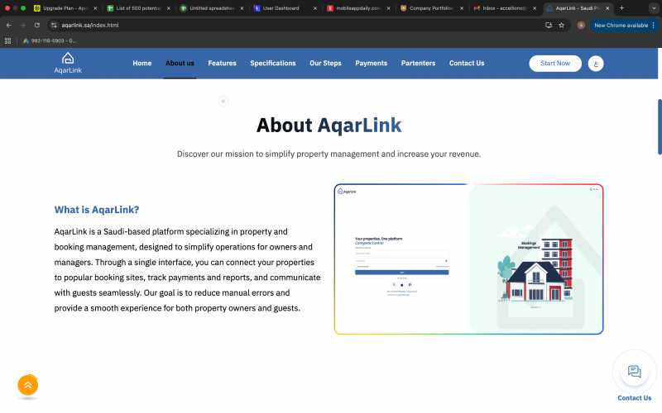Screen dimensions: 662x413
Task: Open the apps grid in bookmarks bar
Action: 7,40
